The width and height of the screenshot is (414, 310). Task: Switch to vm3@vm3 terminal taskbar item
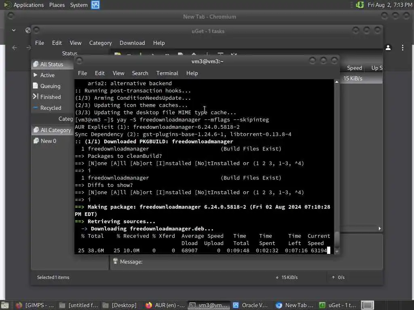point(209,305)
